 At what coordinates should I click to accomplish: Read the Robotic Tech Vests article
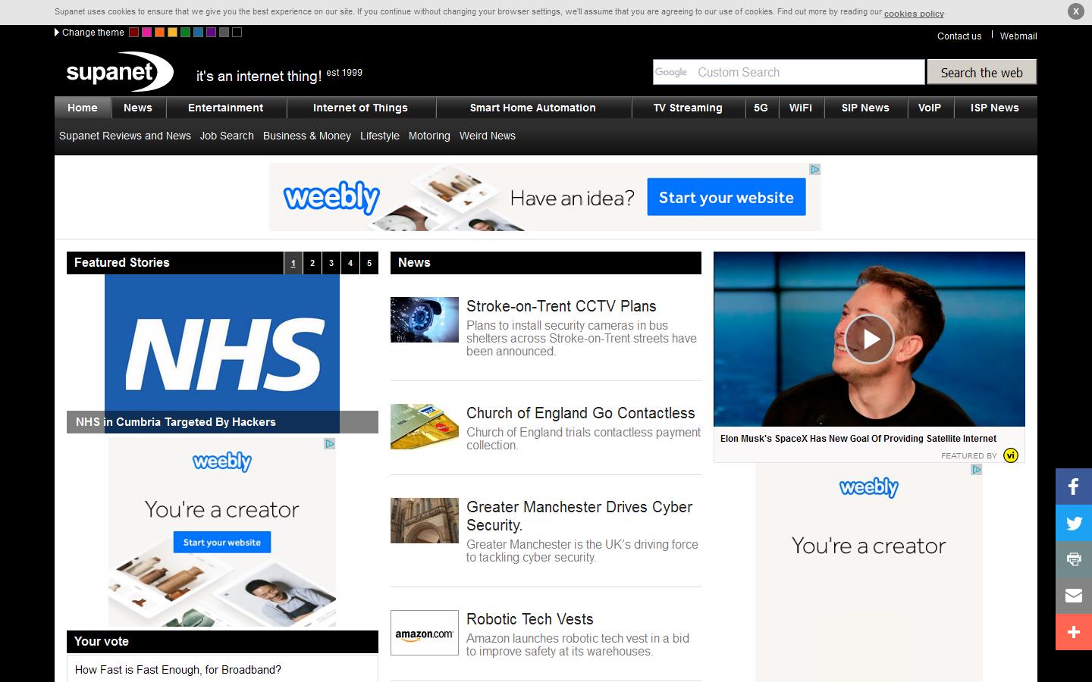point(530,619)
